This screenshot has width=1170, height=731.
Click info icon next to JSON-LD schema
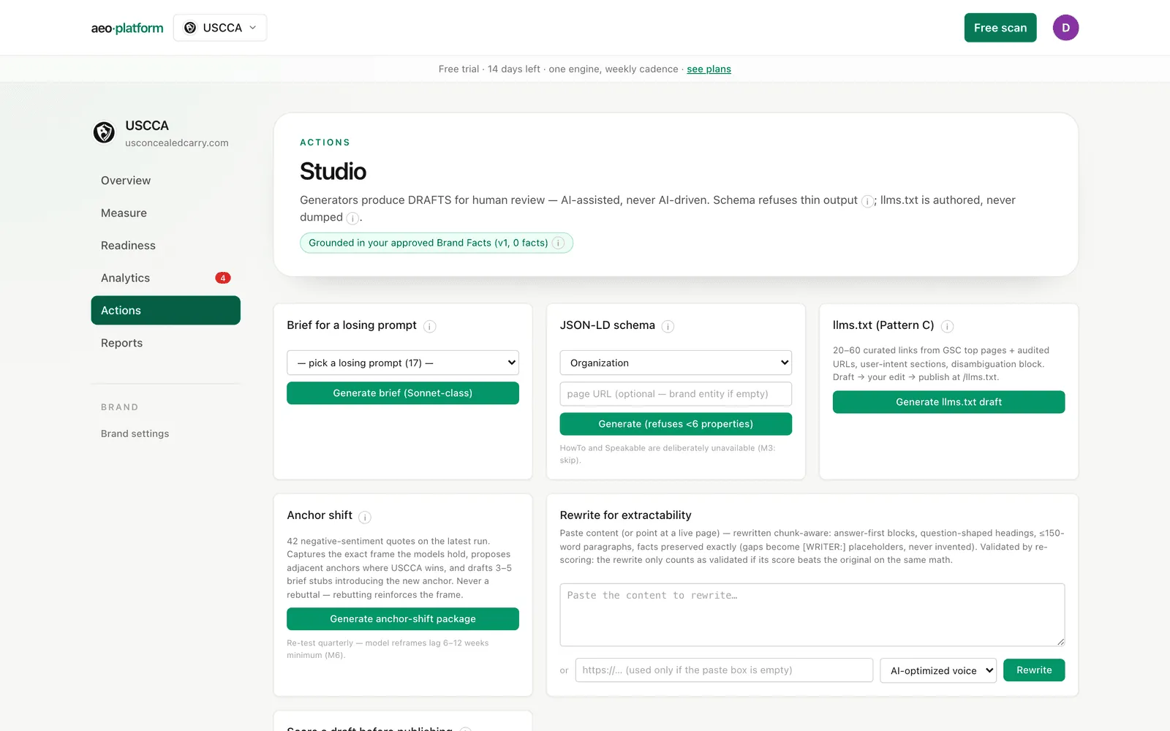[668, 326]
